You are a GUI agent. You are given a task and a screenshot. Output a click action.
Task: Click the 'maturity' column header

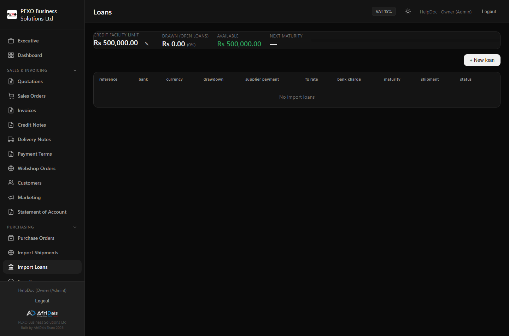[392, 79]
